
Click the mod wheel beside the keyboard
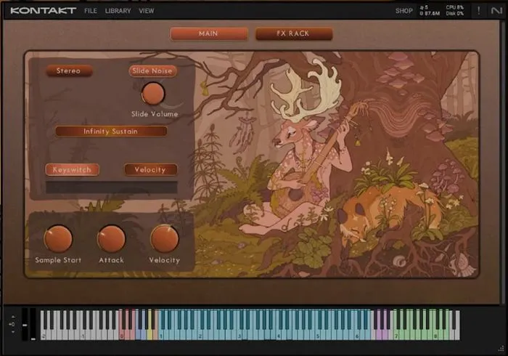[x=33, y=324]
